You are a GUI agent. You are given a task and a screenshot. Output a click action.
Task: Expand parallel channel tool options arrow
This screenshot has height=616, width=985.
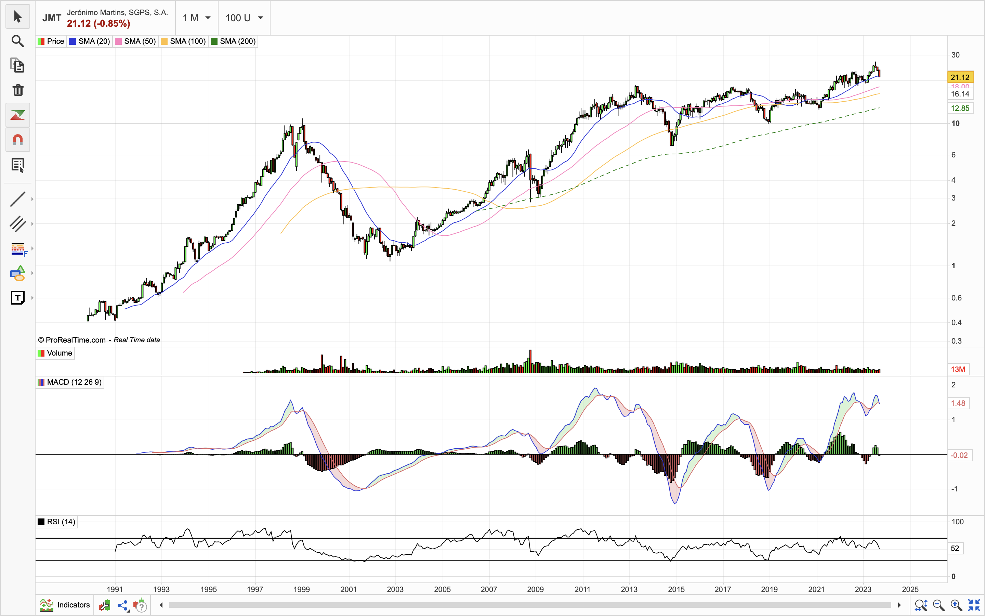32,224
